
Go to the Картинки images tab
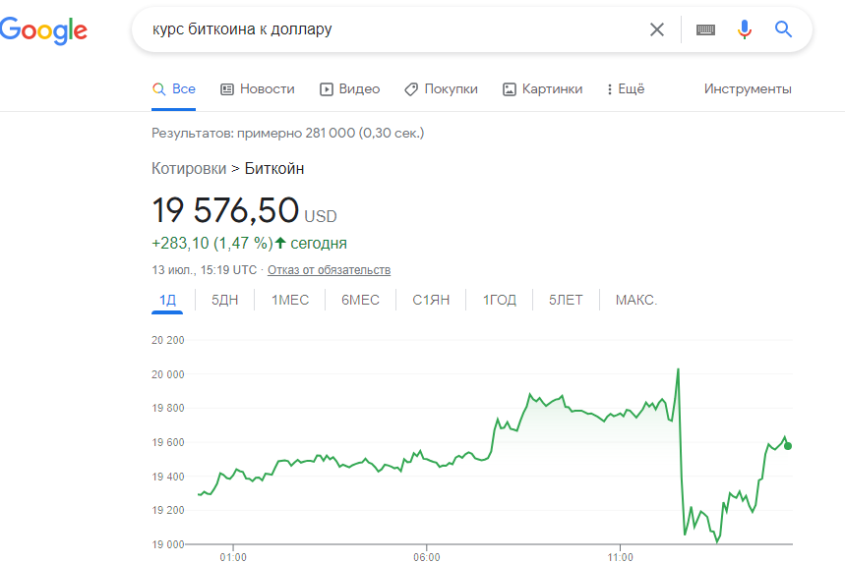(542, 88)
